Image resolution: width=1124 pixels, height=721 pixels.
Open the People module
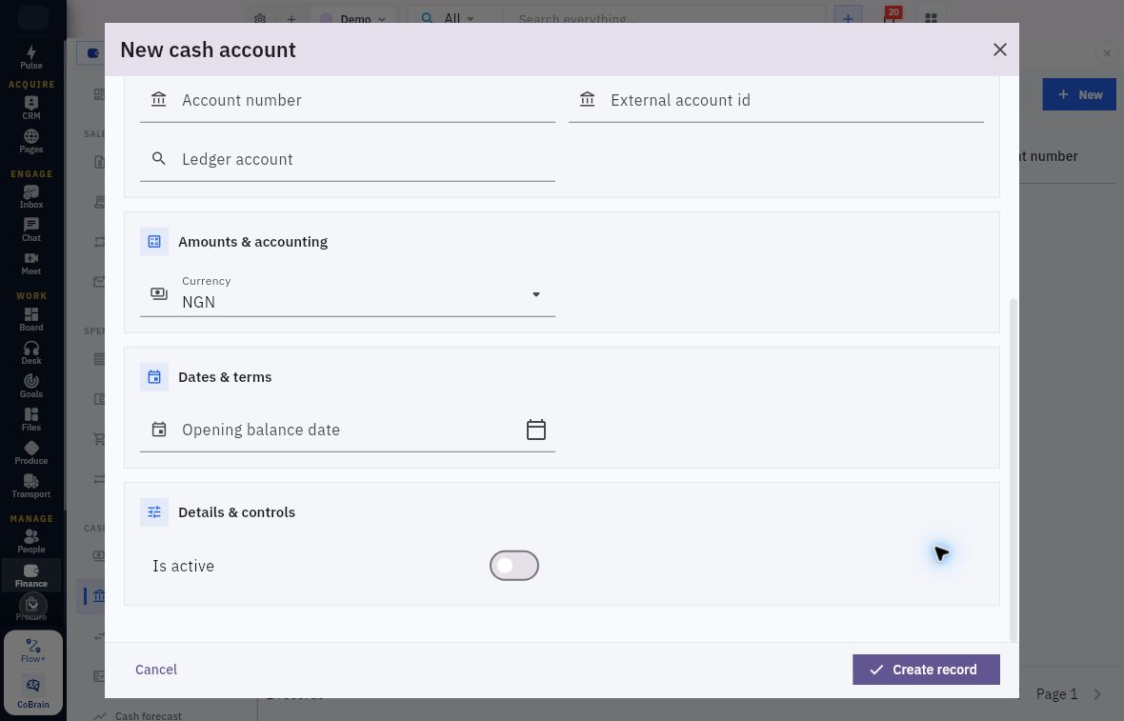(30, 541)
